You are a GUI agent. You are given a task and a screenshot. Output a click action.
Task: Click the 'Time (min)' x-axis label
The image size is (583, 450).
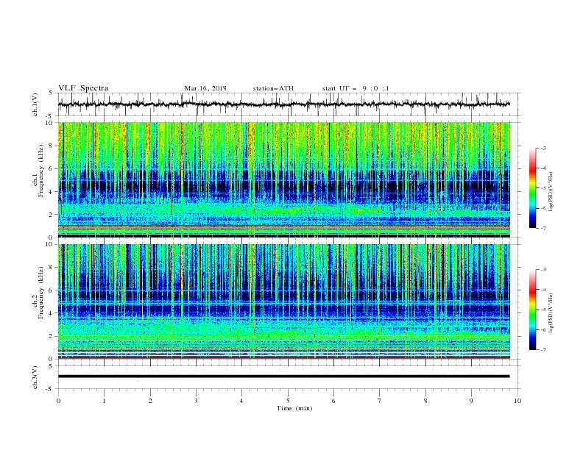(294, 408)
